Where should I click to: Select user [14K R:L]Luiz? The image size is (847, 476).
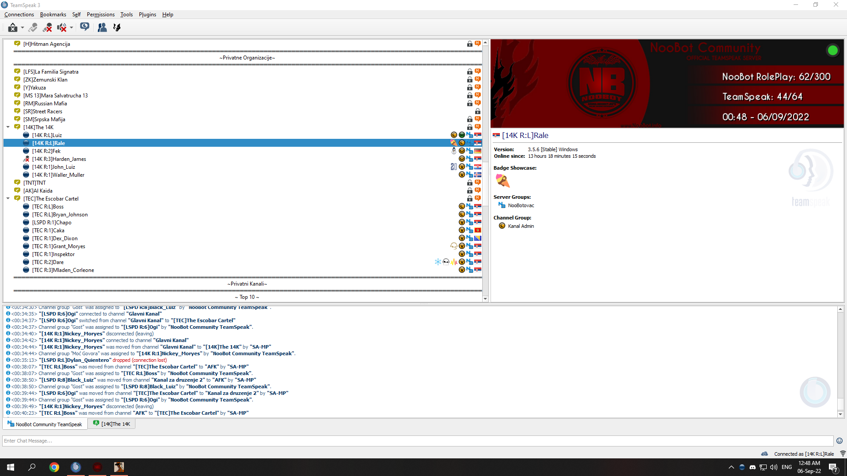47,135
